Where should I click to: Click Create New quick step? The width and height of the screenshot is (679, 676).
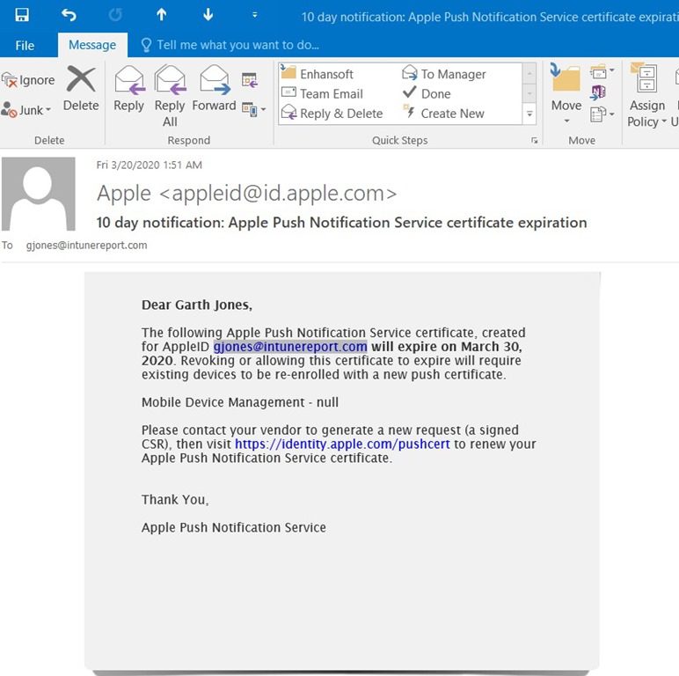coord(444,114)
